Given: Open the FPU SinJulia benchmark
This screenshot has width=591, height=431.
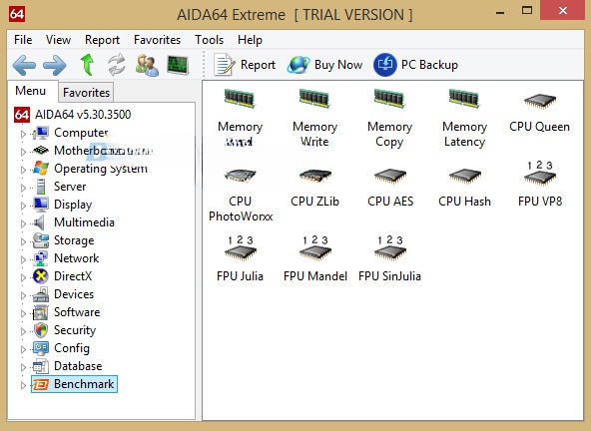Looking at the screenshot, I should coord(389,258).
